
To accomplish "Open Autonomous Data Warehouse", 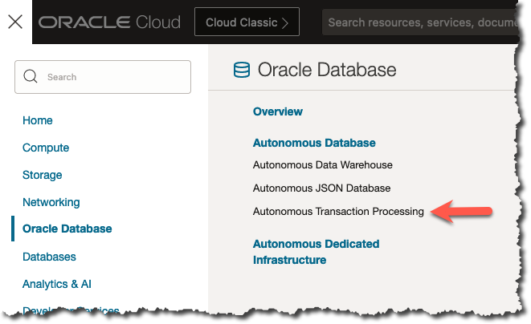I will pyautogui.click(x=323, y=165).
